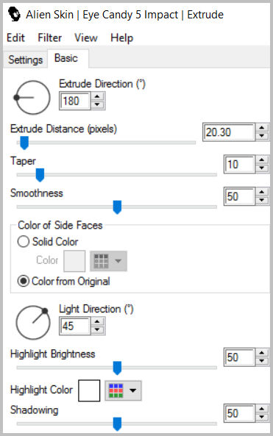Screen dimensions: 273x436
Task: Increase Shadowing value with the up arrow
Action: point(261,409)
